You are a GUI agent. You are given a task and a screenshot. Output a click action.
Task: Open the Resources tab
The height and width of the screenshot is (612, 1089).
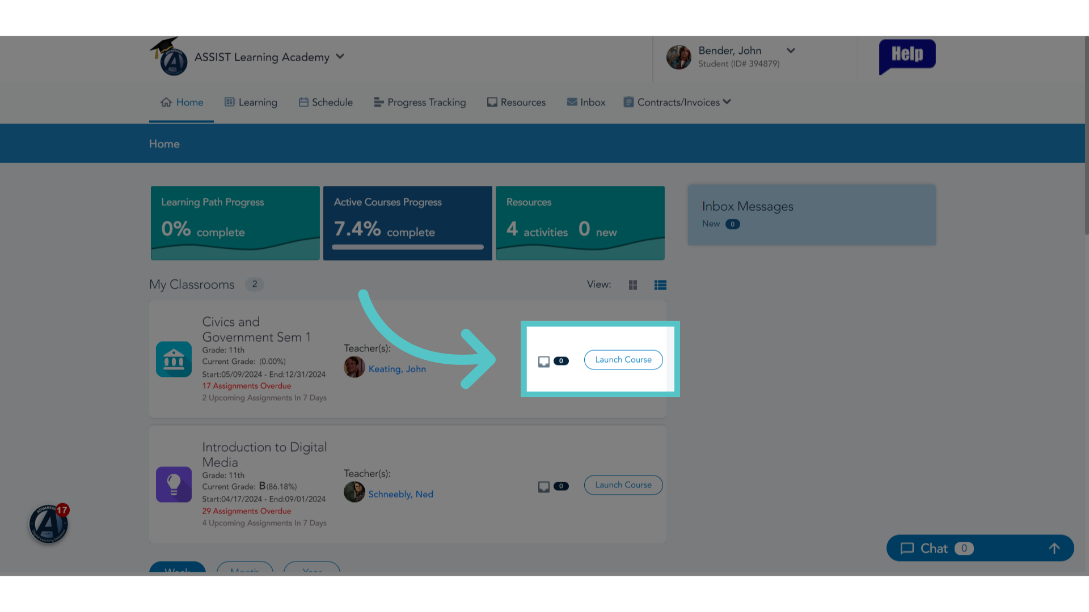point(516,102)
